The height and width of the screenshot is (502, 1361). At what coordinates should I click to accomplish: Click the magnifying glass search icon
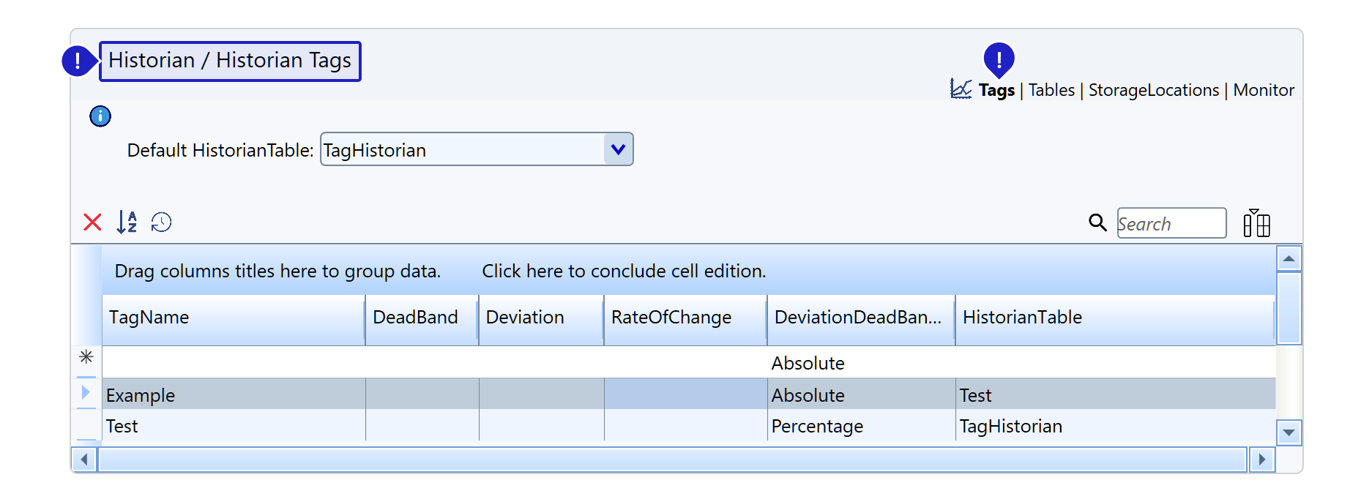click(1097, 222)
